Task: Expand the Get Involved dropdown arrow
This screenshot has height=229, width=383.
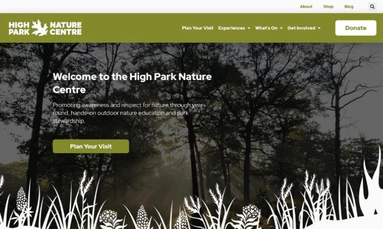Action: click(319, 28)
